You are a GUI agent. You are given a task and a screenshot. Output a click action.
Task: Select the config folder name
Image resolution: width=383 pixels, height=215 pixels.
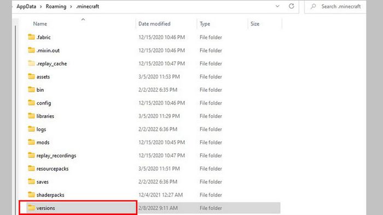44,103
